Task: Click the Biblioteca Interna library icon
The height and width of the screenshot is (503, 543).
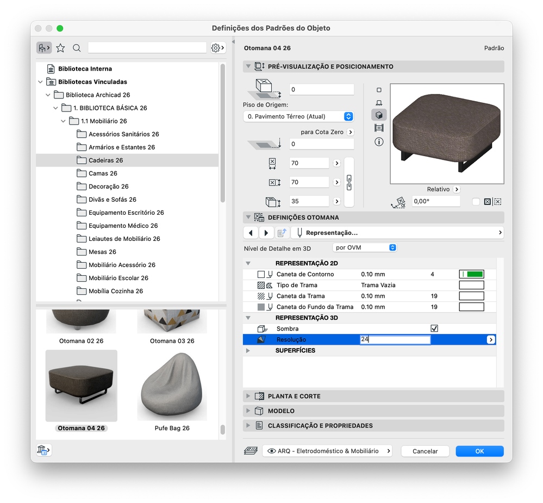Action: (51, 69)
